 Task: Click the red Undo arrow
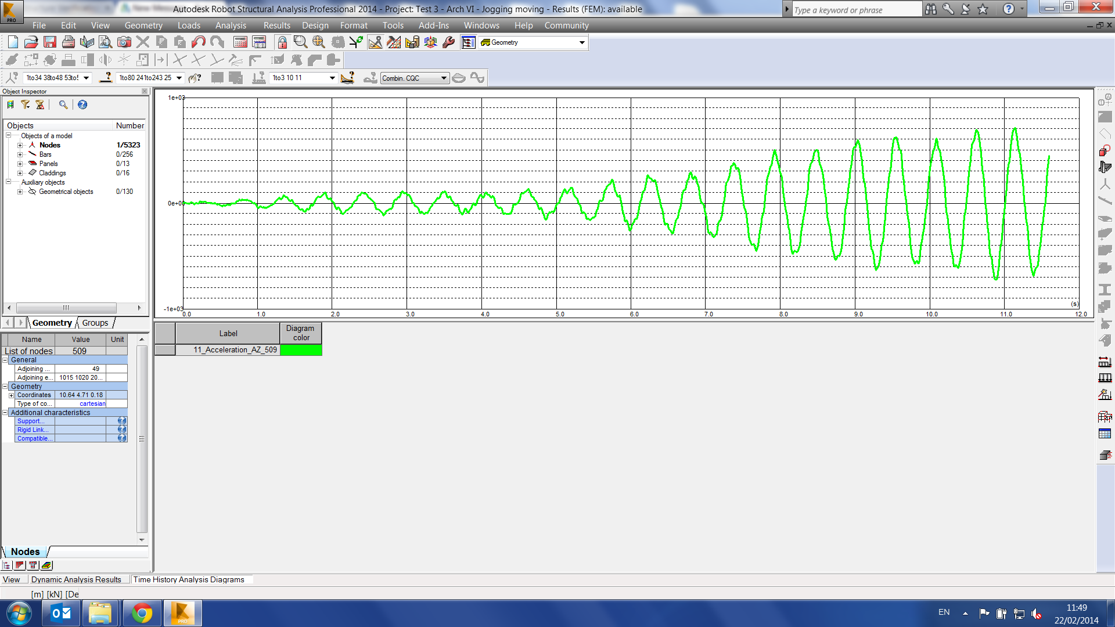coord(199,42)
